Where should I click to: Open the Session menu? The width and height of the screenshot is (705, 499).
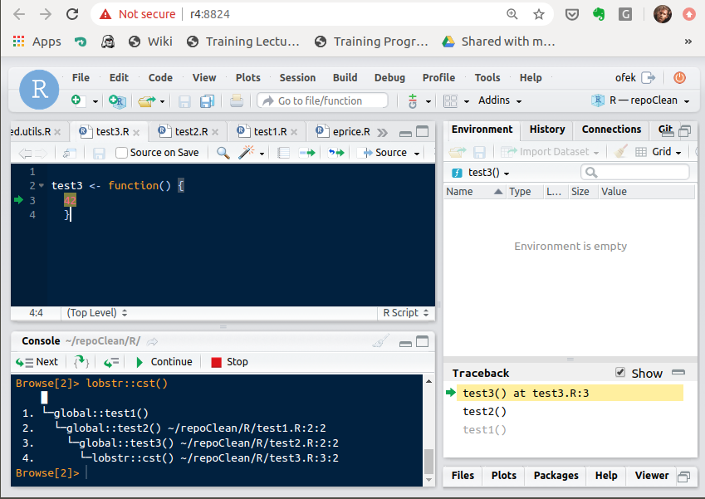tap(296, 77)
